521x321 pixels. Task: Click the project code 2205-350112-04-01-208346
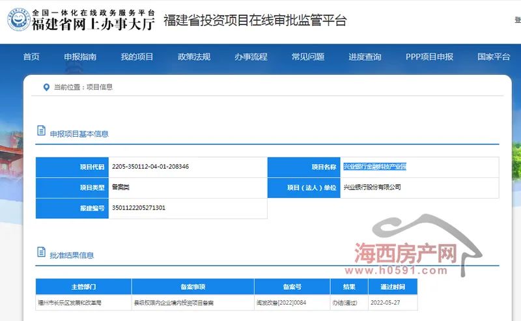coord(150,167)
